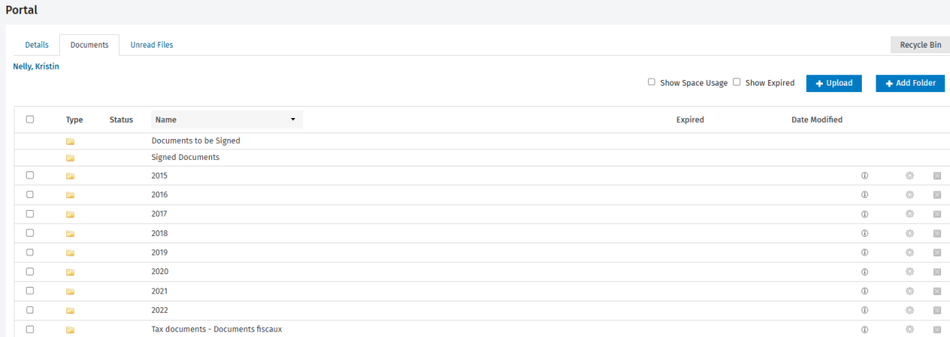Click the folder icon for Documents to be Signed
Viewport: 950px width, 337px height.
(x=70, y=141)
